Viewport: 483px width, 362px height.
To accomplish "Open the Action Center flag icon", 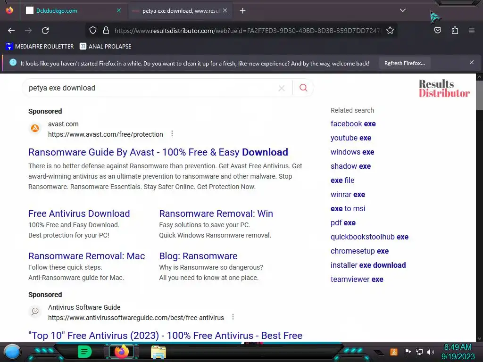I will [408, 352].
